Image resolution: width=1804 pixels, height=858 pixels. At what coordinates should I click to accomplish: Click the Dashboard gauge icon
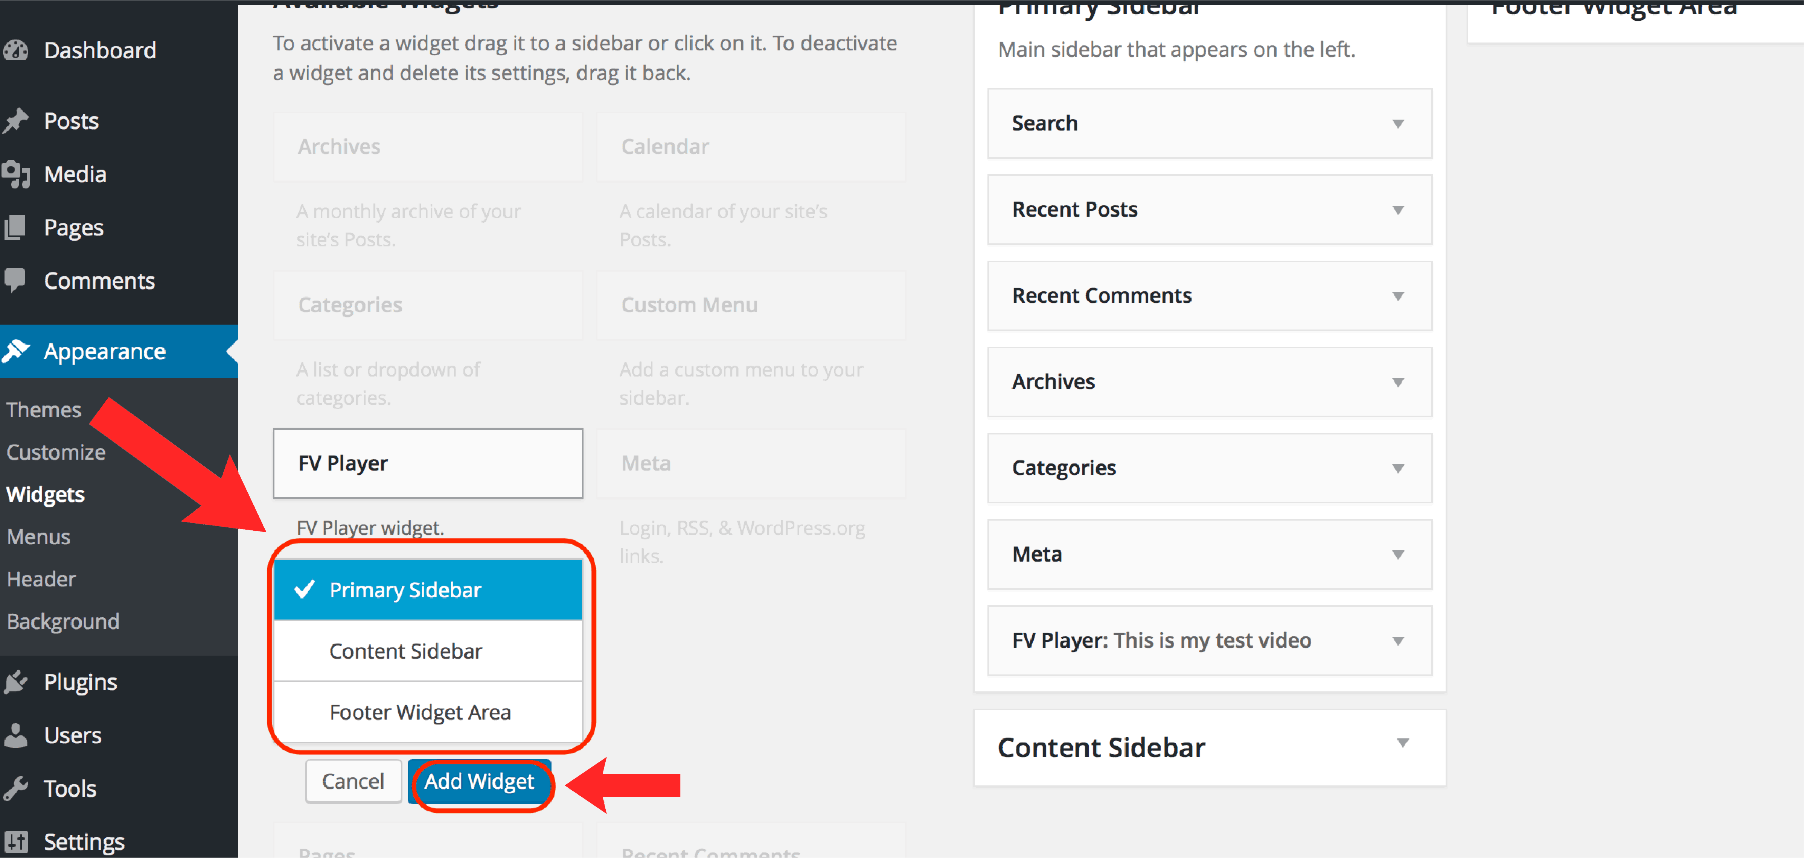pyautogui.click(x=15, y=50)
